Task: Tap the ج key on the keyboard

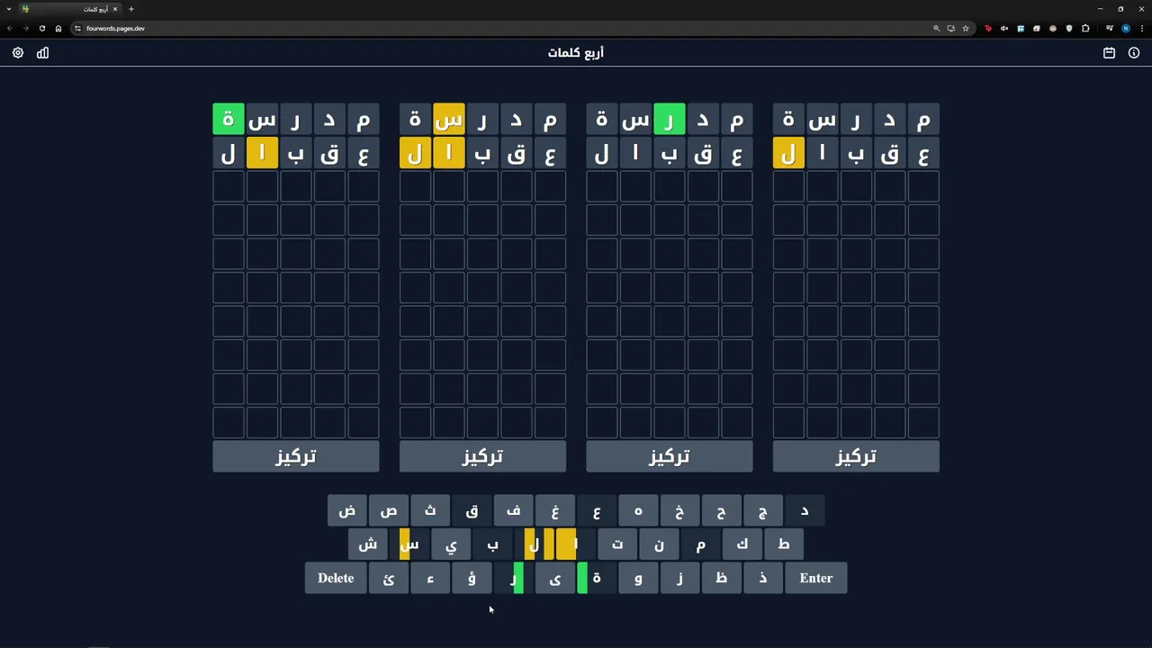Action: [763, 510]
